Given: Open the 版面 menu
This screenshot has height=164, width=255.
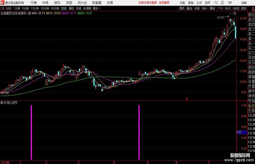Looking at the screenshot, I should click(x=191, y=3).
